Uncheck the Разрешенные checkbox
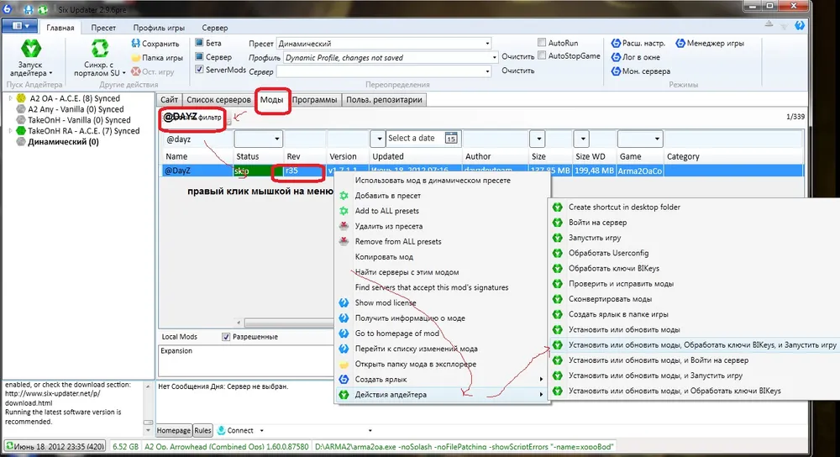This screenshot has height=457, width=840. coord(226,337)
